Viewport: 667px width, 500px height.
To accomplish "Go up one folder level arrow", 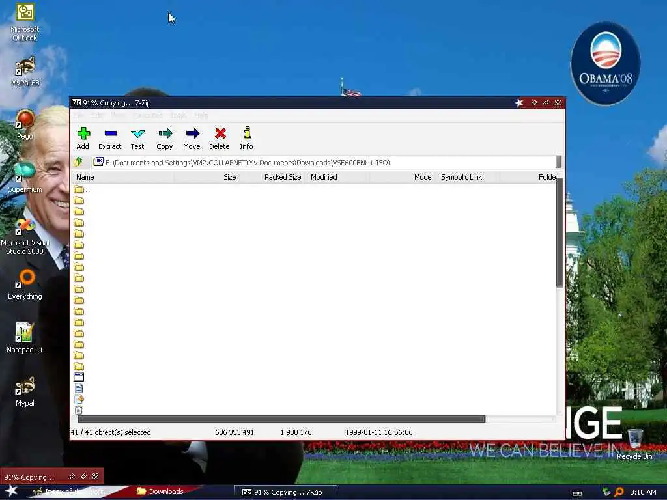I will coord(78,162).
